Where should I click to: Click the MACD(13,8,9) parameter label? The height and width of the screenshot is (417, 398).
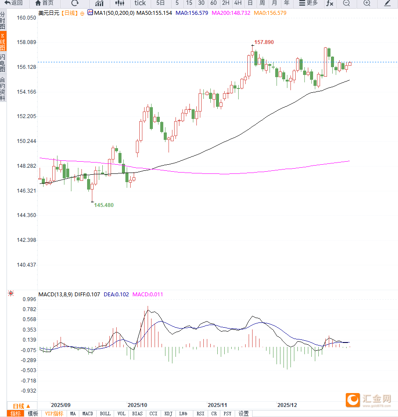pyautogui.click(x=56, y=295)
